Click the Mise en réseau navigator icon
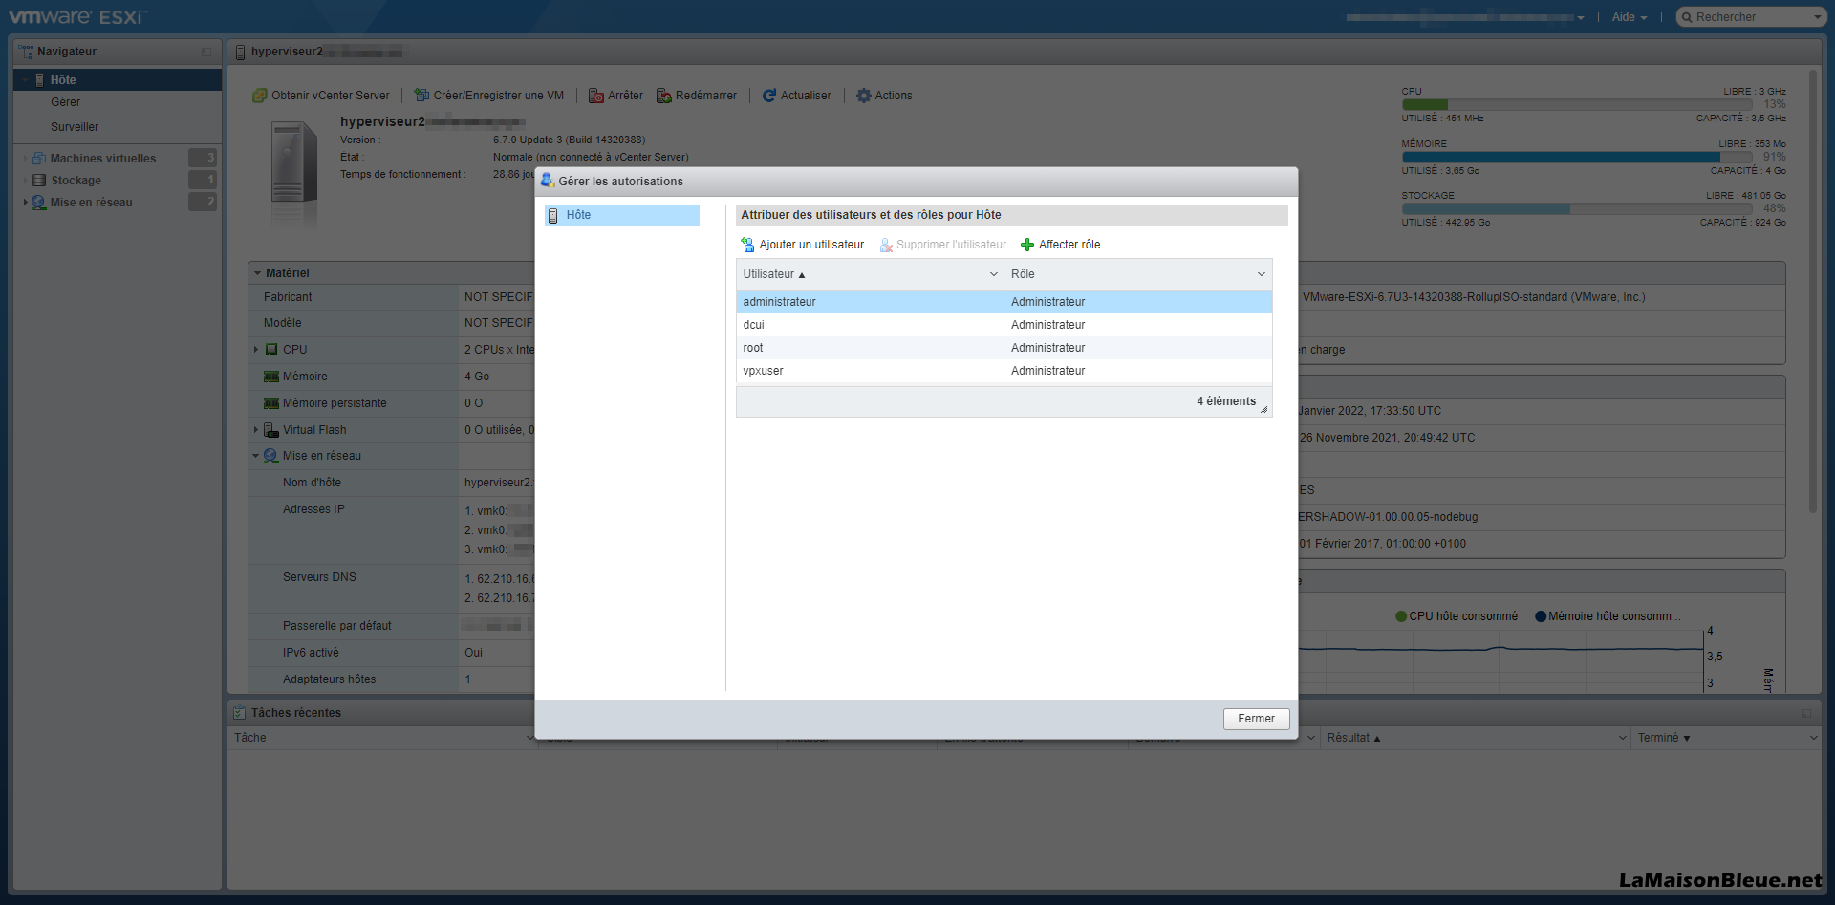The width and height of the screenshot is (1835, 905). tap(39, 203)
